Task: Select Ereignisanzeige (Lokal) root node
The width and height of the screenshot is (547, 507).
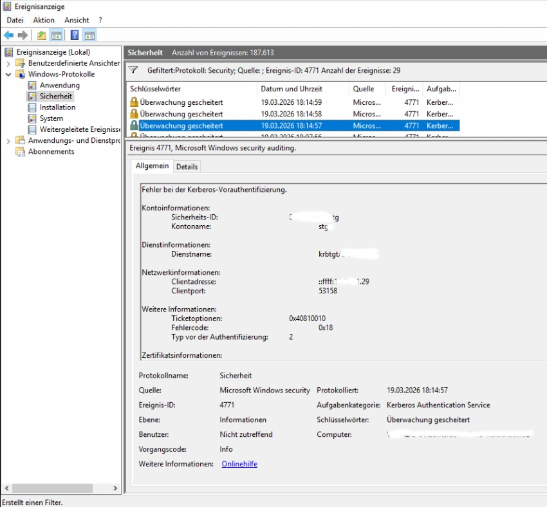Action: coord(53,52)
